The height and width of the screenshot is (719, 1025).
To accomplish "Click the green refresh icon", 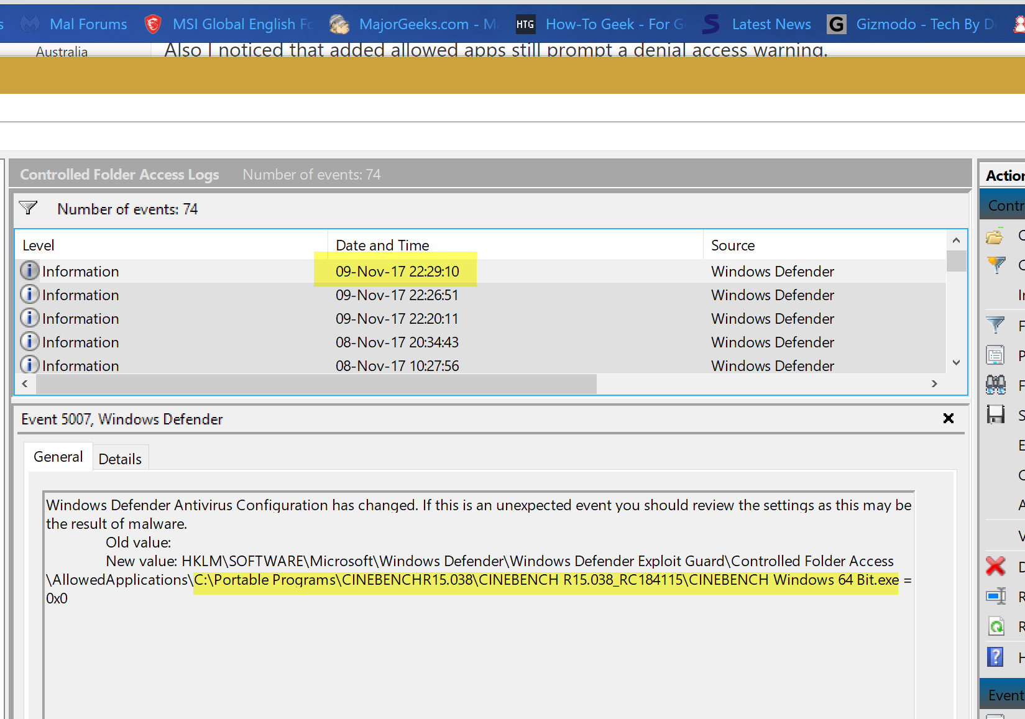I will click(x=996, y=626).
